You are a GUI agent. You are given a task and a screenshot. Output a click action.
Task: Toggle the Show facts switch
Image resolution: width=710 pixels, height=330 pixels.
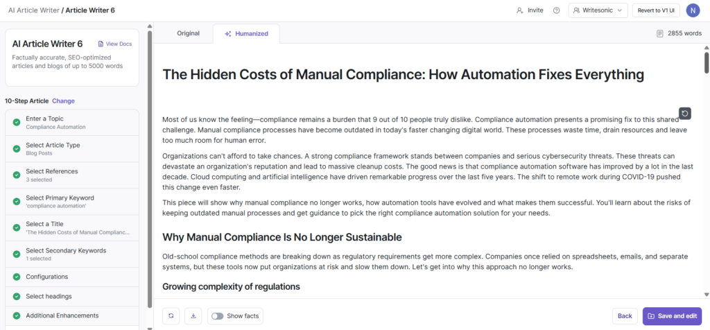click(x=218, y=316)
